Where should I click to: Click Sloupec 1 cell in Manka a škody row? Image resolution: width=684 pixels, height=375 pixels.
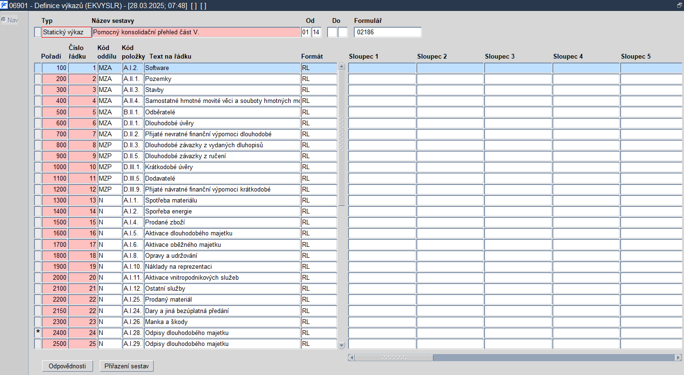382,322
